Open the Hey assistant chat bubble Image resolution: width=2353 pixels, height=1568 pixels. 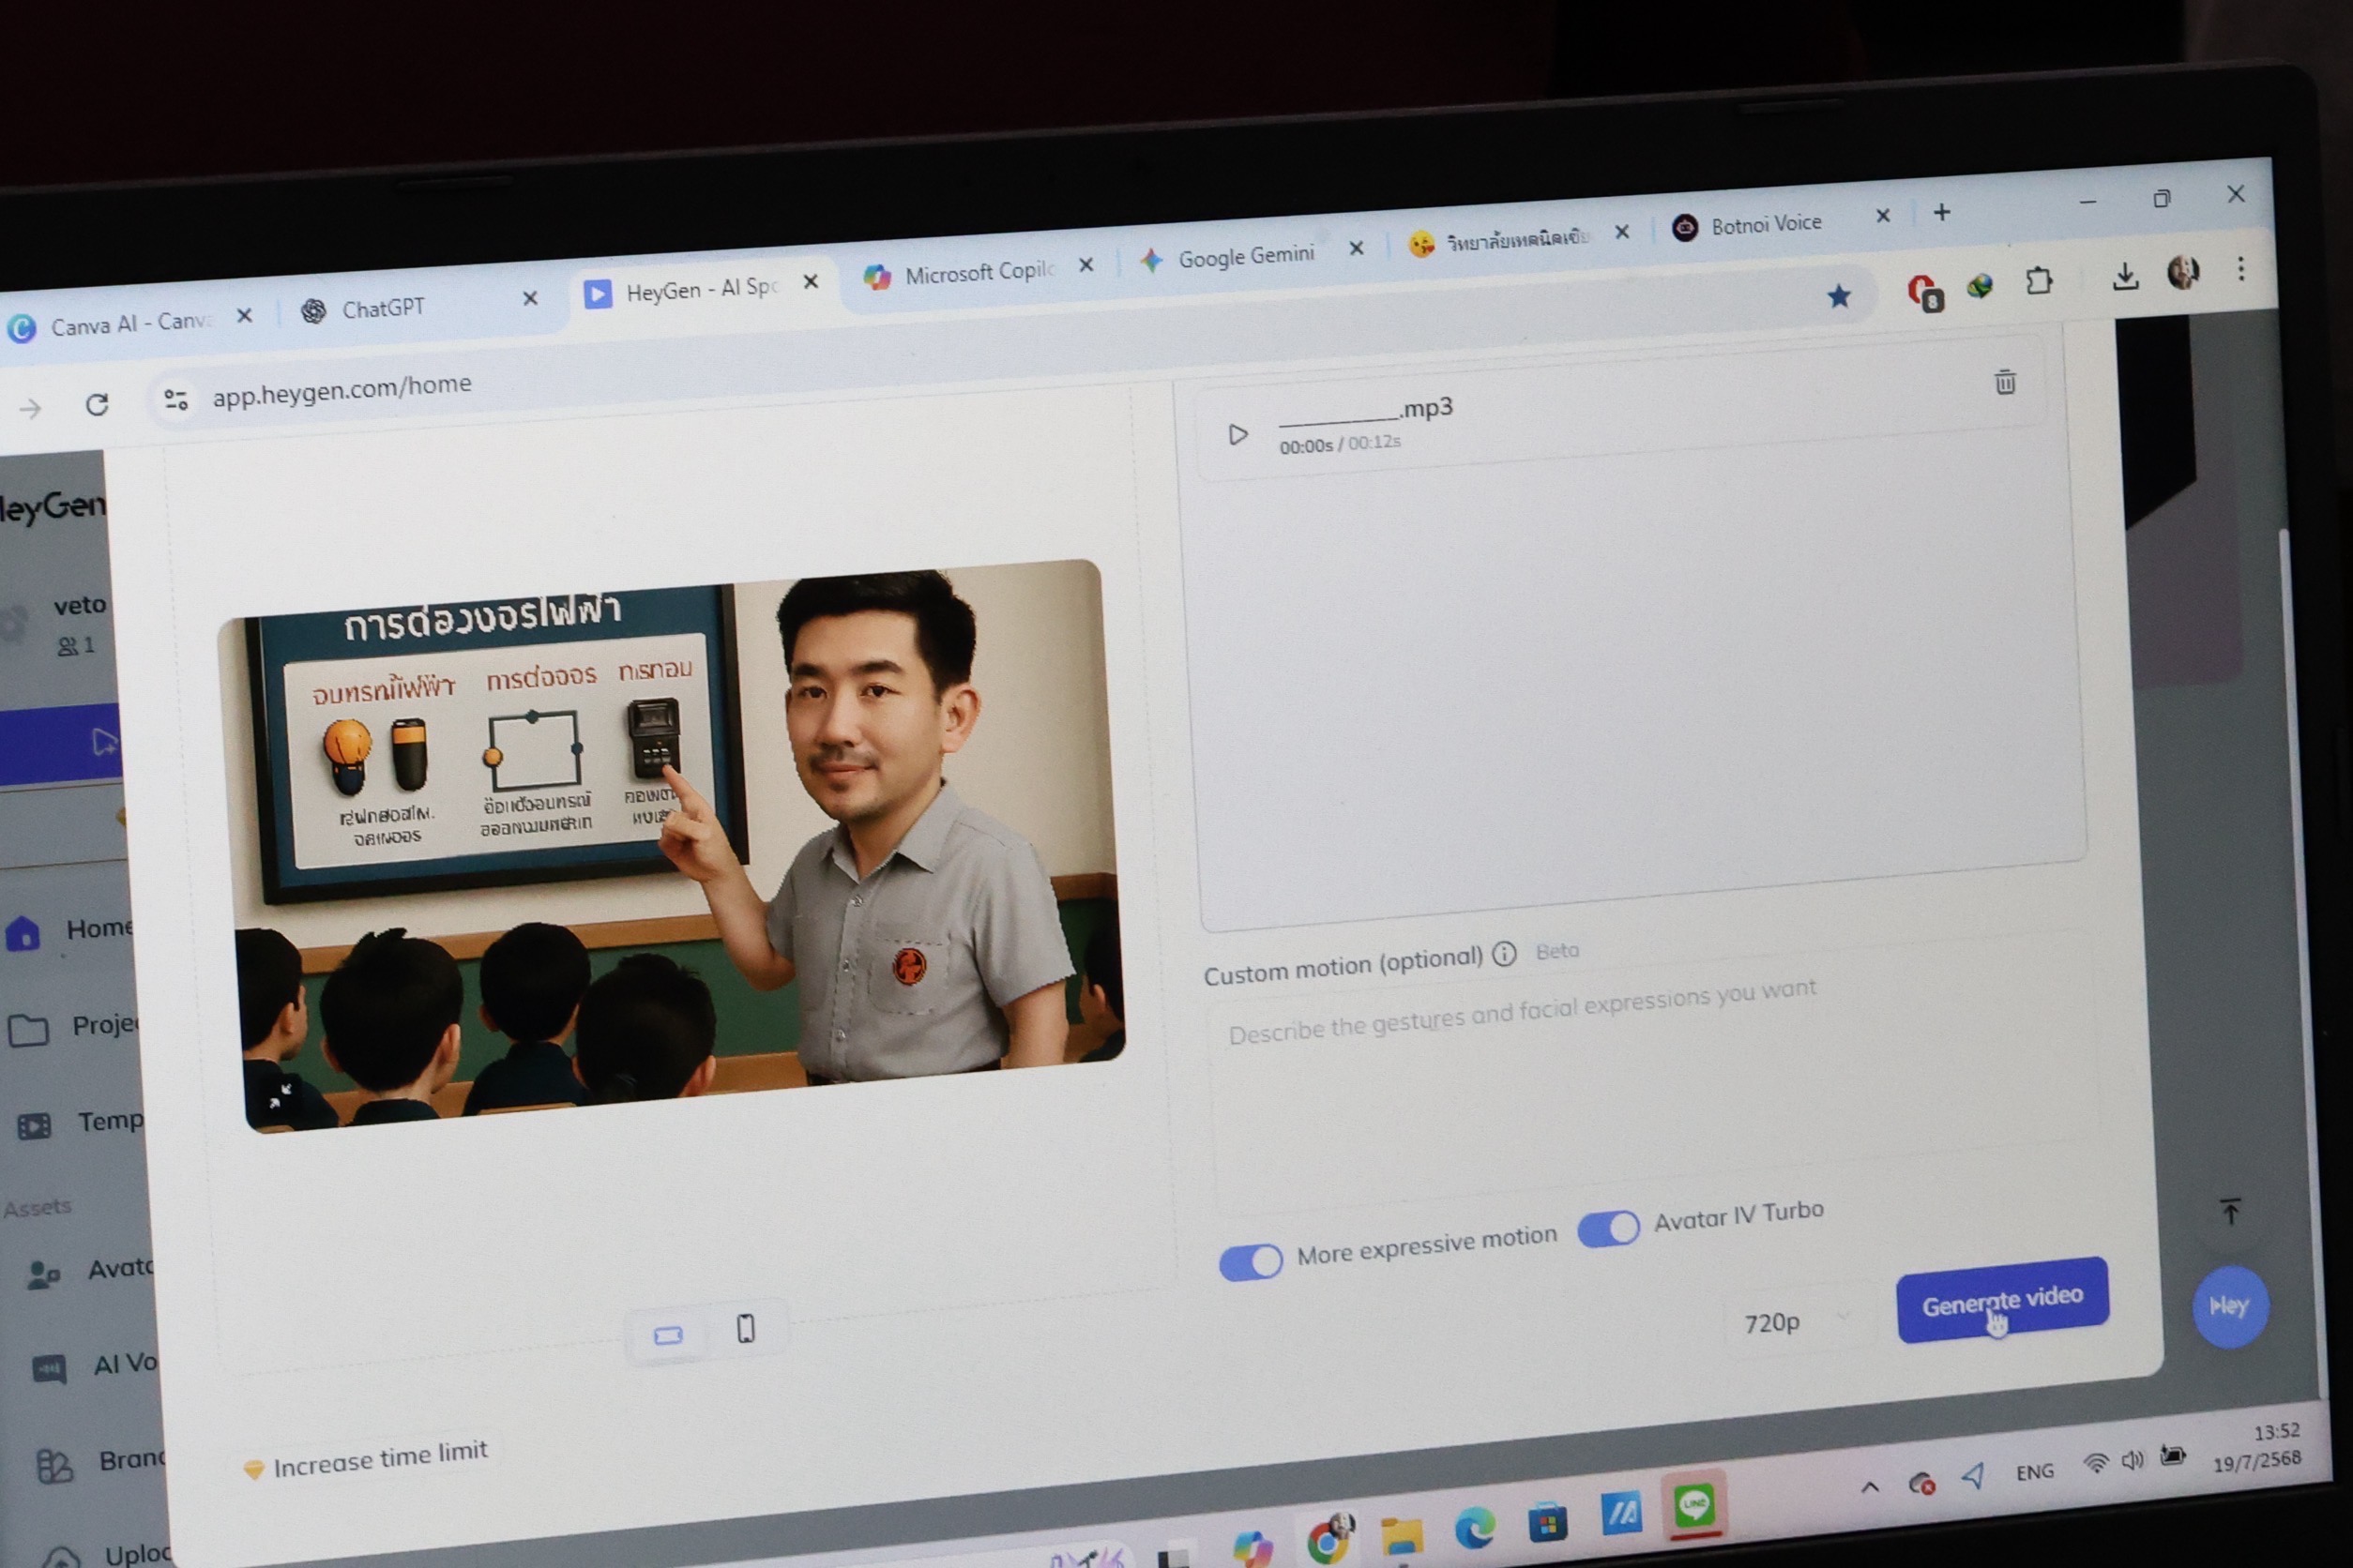pyautogui.click(x=2229, y=1306)
